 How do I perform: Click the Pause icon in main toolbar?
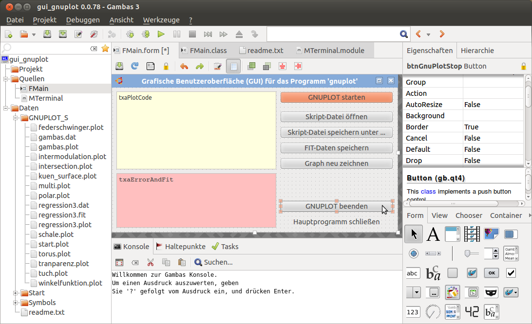(177, 35)
